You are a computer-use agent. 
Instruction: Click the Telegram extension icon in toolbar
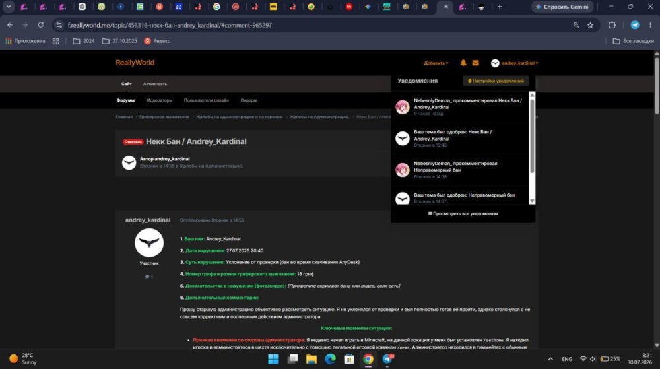coord(635,25)
